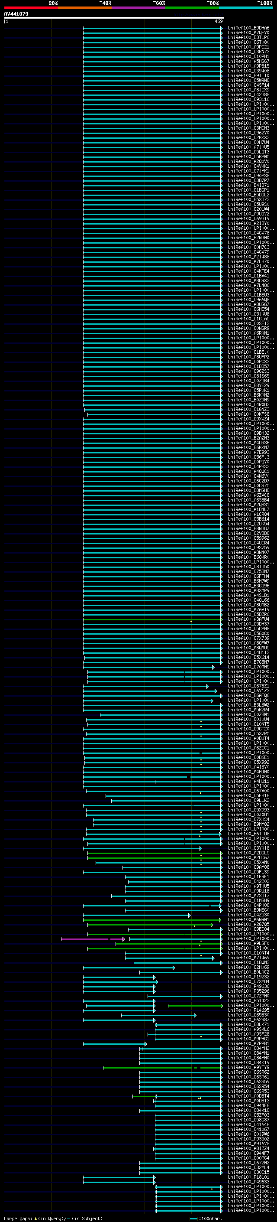This screenshot has width=277, height=1222.
Task: Open UniRef100_Q962Y0 entry
Action: 248,133
